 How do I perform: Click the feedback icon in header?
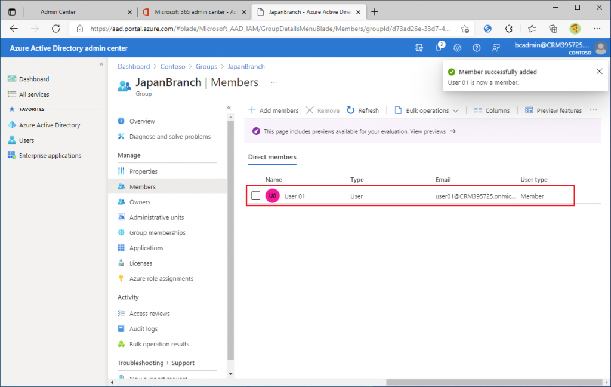(496, 48)
